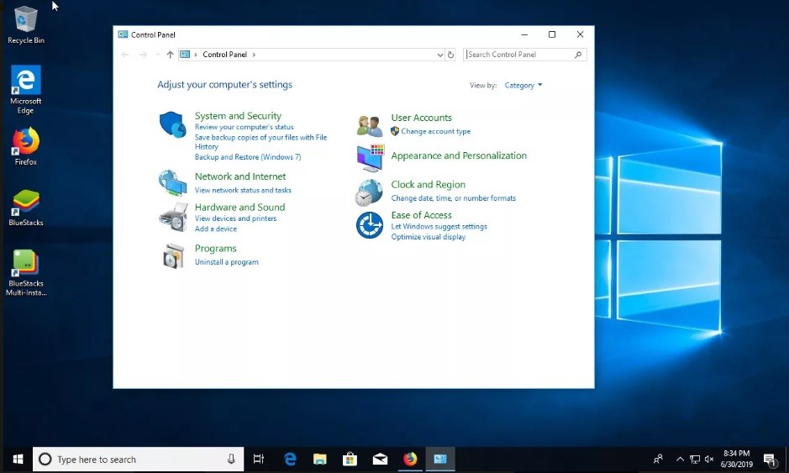This screenshot has height=473, width=789.
Task: Click the System and Security shield icon
Action: point(172,124)
